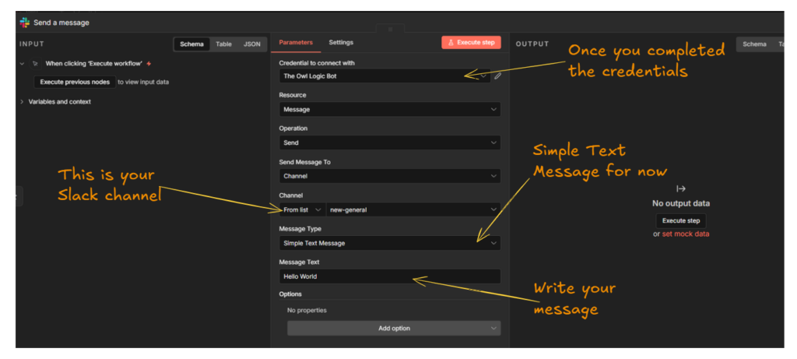Switch to the Parameters tab
The height and width of the screenshot is (359, 797).
tap(296, 43)
